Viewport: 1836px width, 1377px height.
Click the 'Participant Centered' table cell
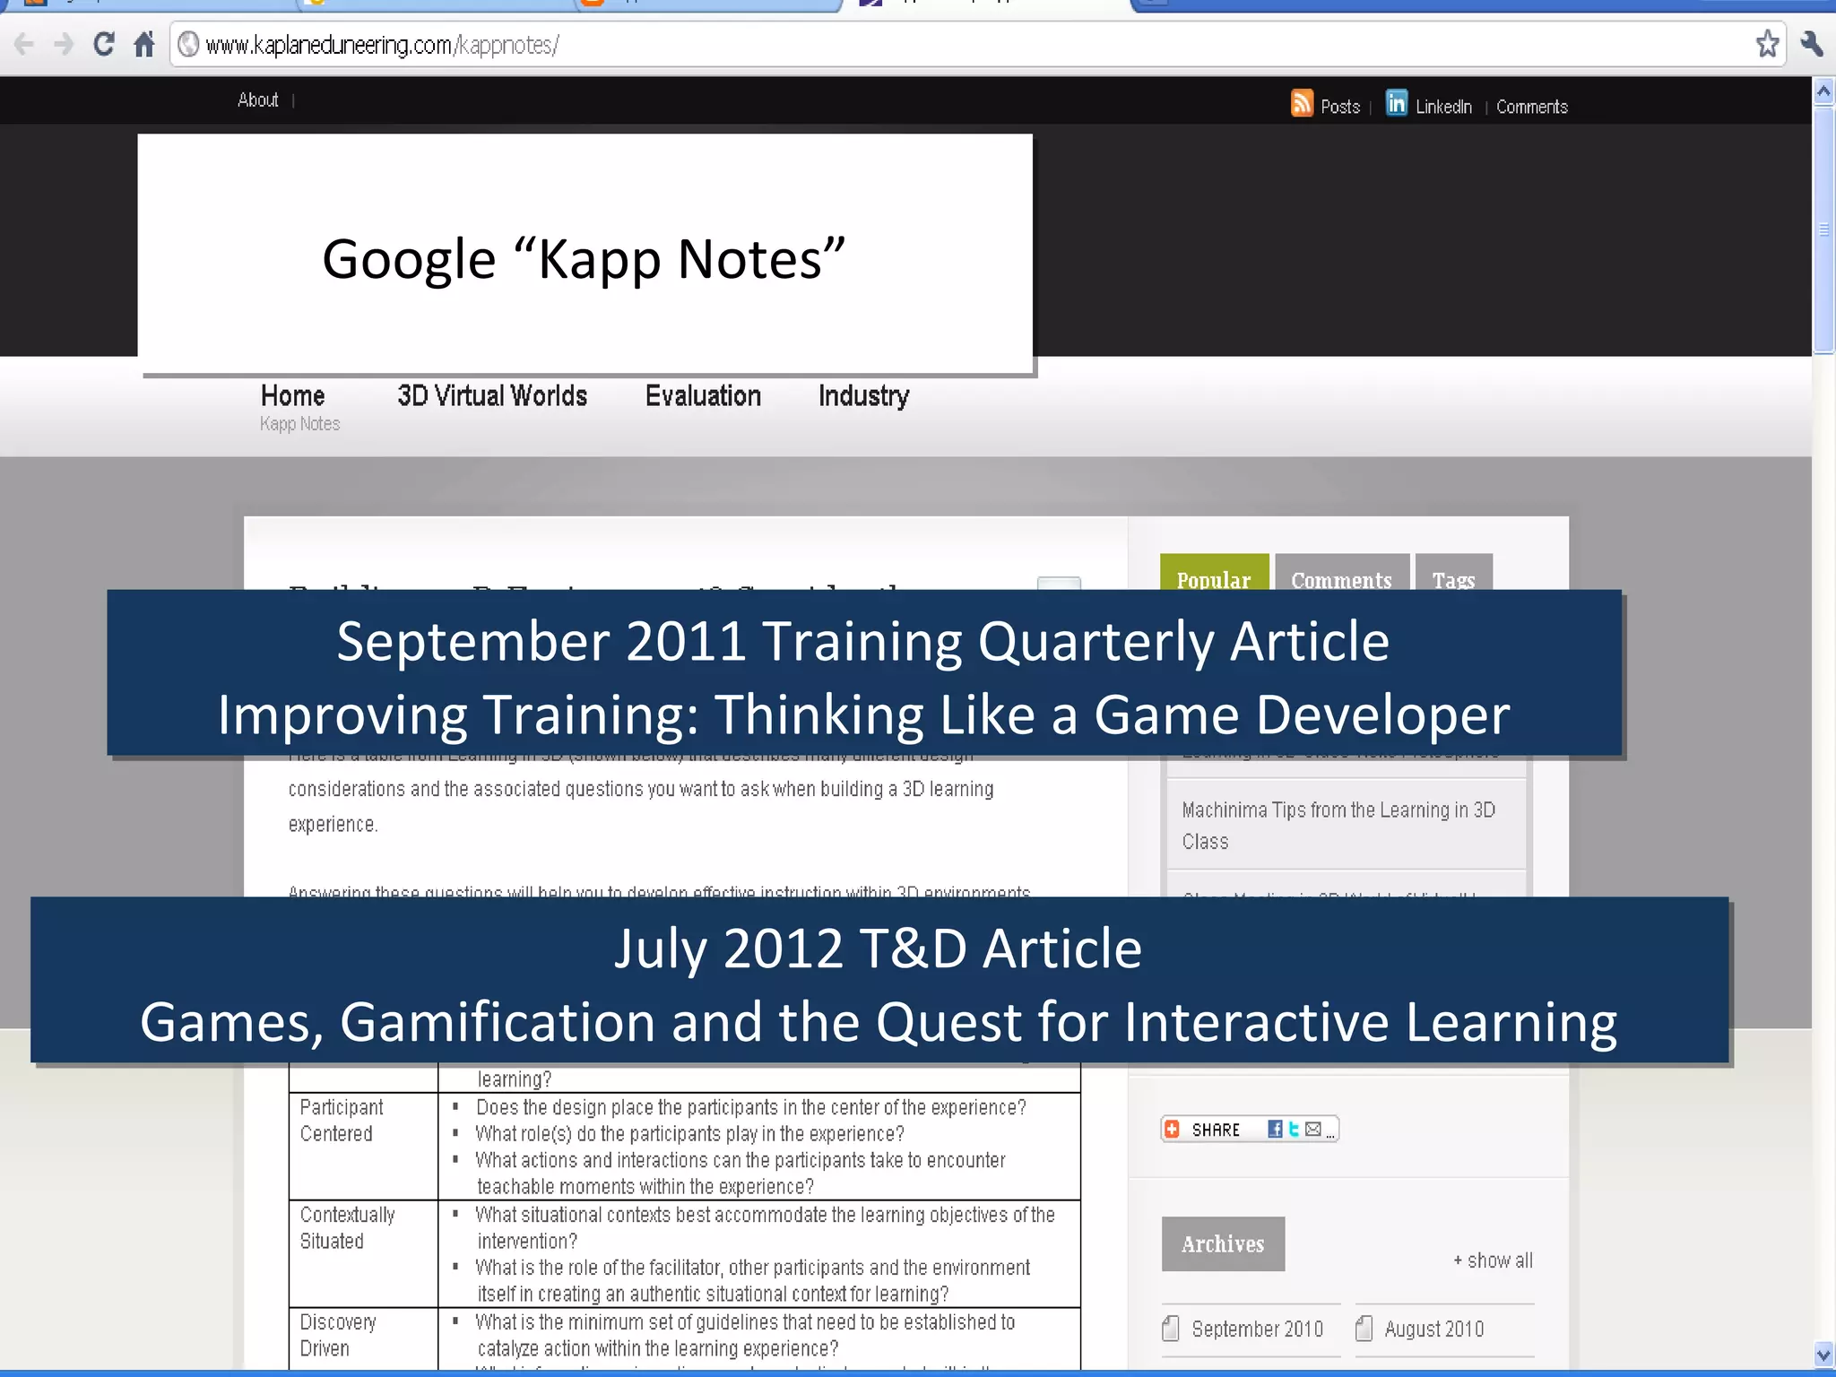pyautogui.click(x=363, y=1146)
